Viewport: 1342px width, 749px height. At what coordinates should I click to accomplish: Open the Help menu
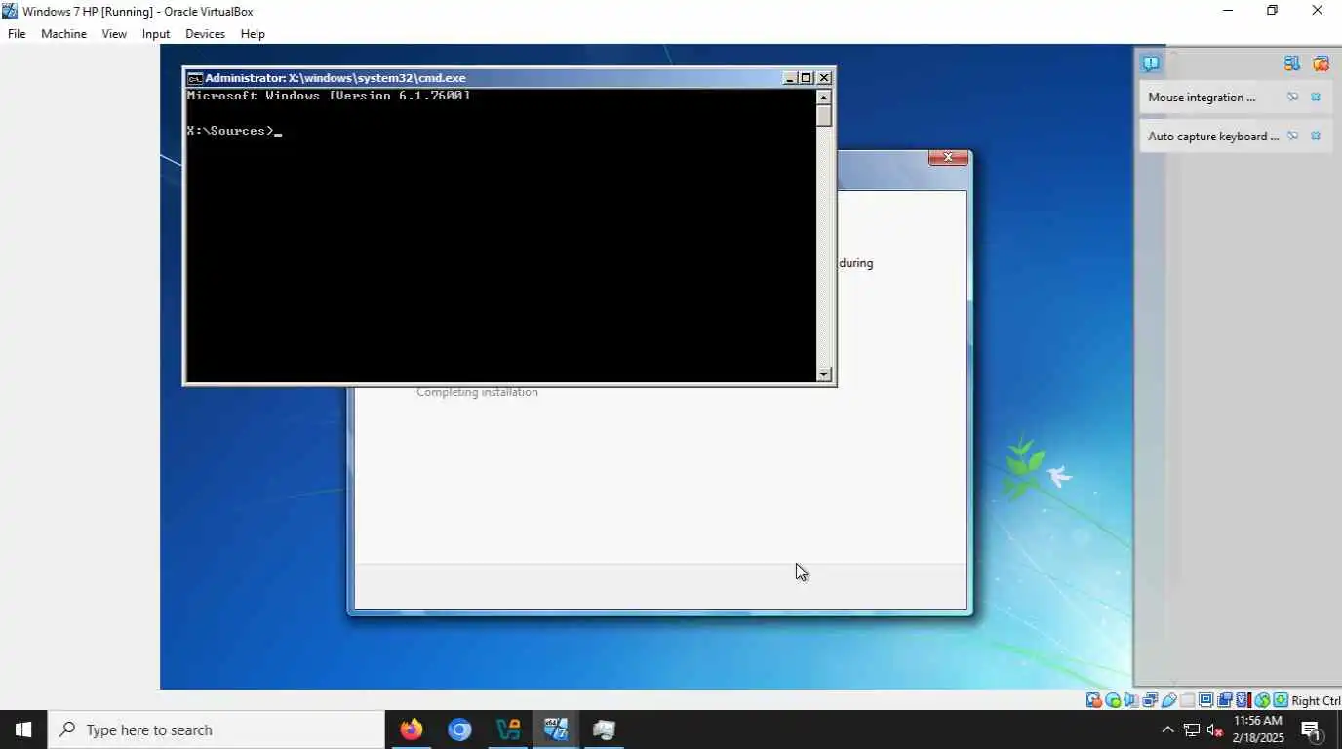(253, 33)
